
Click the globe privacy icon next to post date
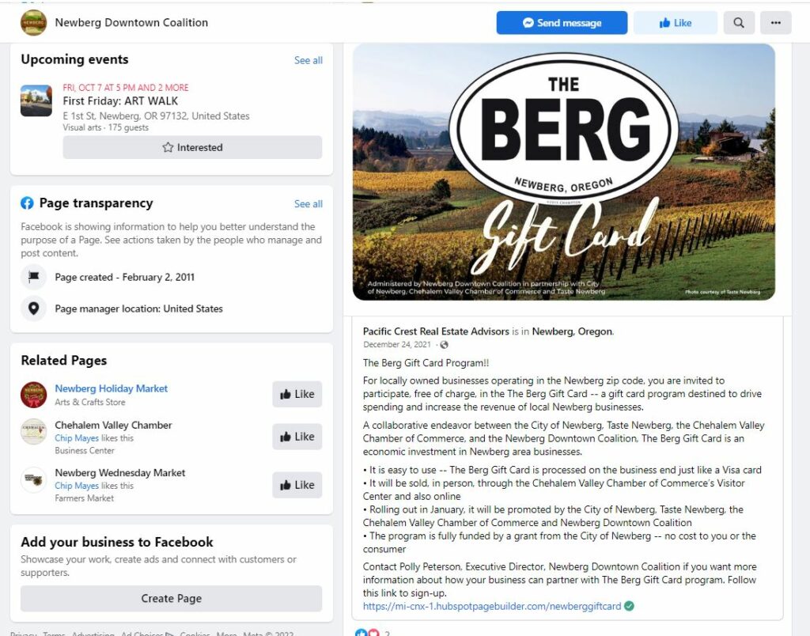tap(444, 345)
